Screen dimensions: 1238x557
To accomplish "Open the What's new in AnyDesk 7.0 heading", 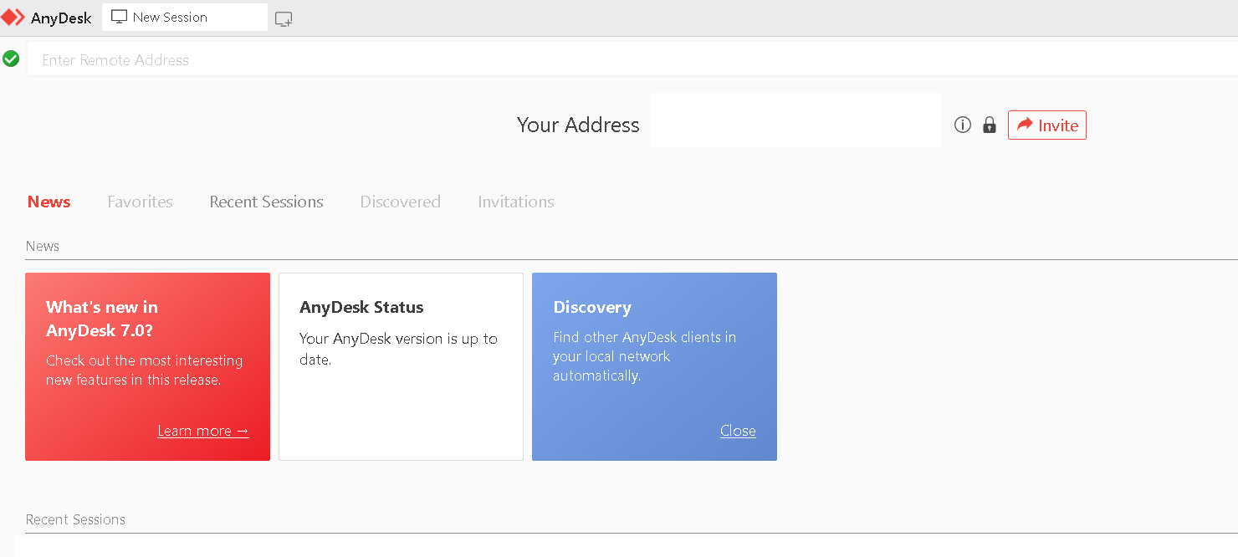I will point(102,318).
